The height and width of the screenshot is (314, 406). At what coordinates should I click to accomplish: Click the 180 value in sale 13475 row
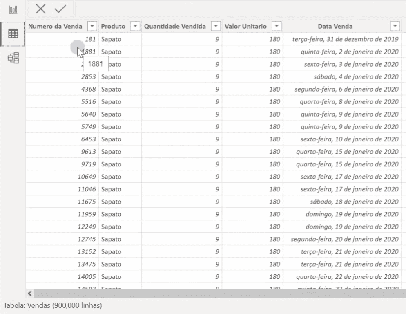pyautogui.click(x=274, y=264)
